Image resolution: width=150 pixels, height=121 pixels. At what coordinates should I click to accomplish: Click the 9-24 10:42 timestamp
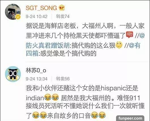pos(37,16)
